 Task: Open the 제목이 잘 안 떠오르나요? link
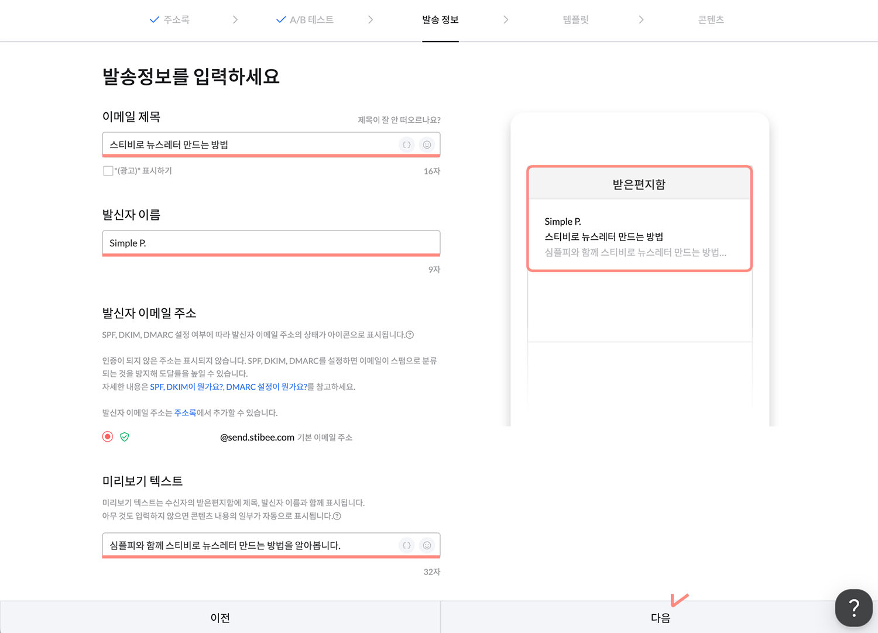point(399,120)
